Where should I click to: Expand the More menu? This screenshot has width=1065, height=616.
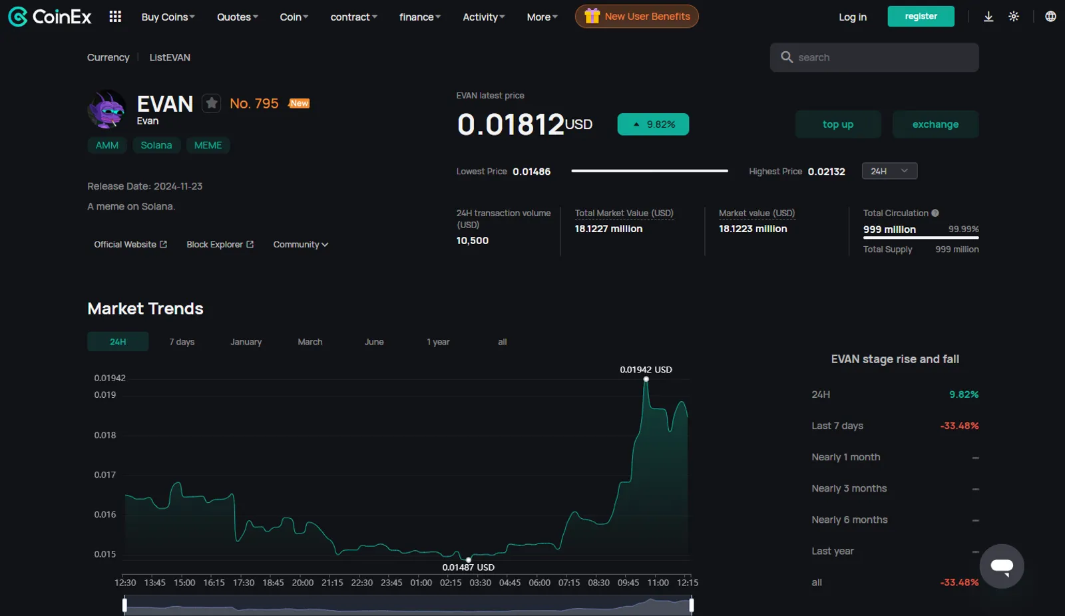(542, 17)
